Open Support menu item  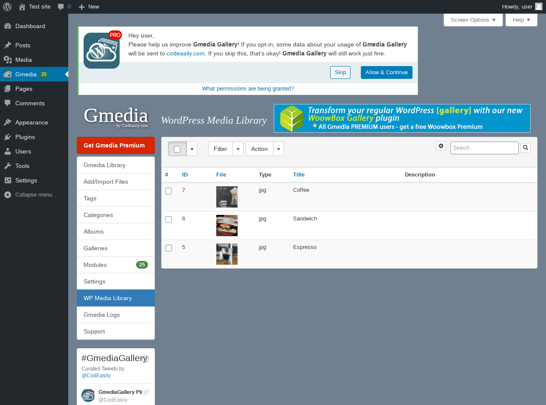(116, 331)
